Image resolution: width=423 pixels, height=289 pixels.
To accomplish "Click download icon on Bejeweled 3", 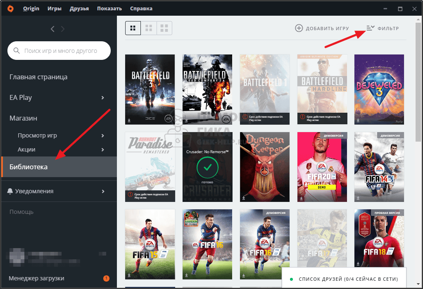I will point(358,120).
